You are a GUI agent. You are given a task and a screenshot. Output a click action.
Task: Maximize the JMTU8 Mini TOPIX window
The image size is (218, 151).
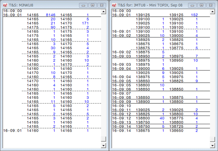[201, 5]
